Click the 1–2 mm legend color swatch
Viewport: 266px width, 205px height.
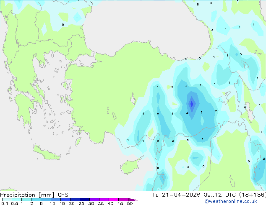(26, 200)
